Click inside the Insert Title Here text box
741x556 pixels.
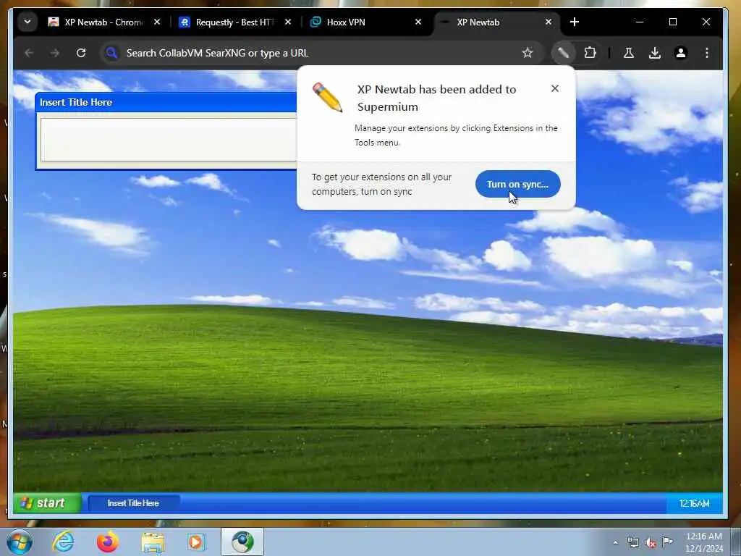(169, 140)
